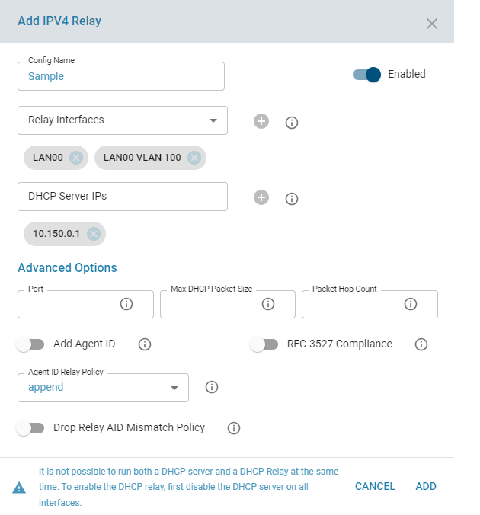Screen dimensions: 480x515
Task: Click plus icon next to DHCP Server IPs
Action: coord(261,197)
